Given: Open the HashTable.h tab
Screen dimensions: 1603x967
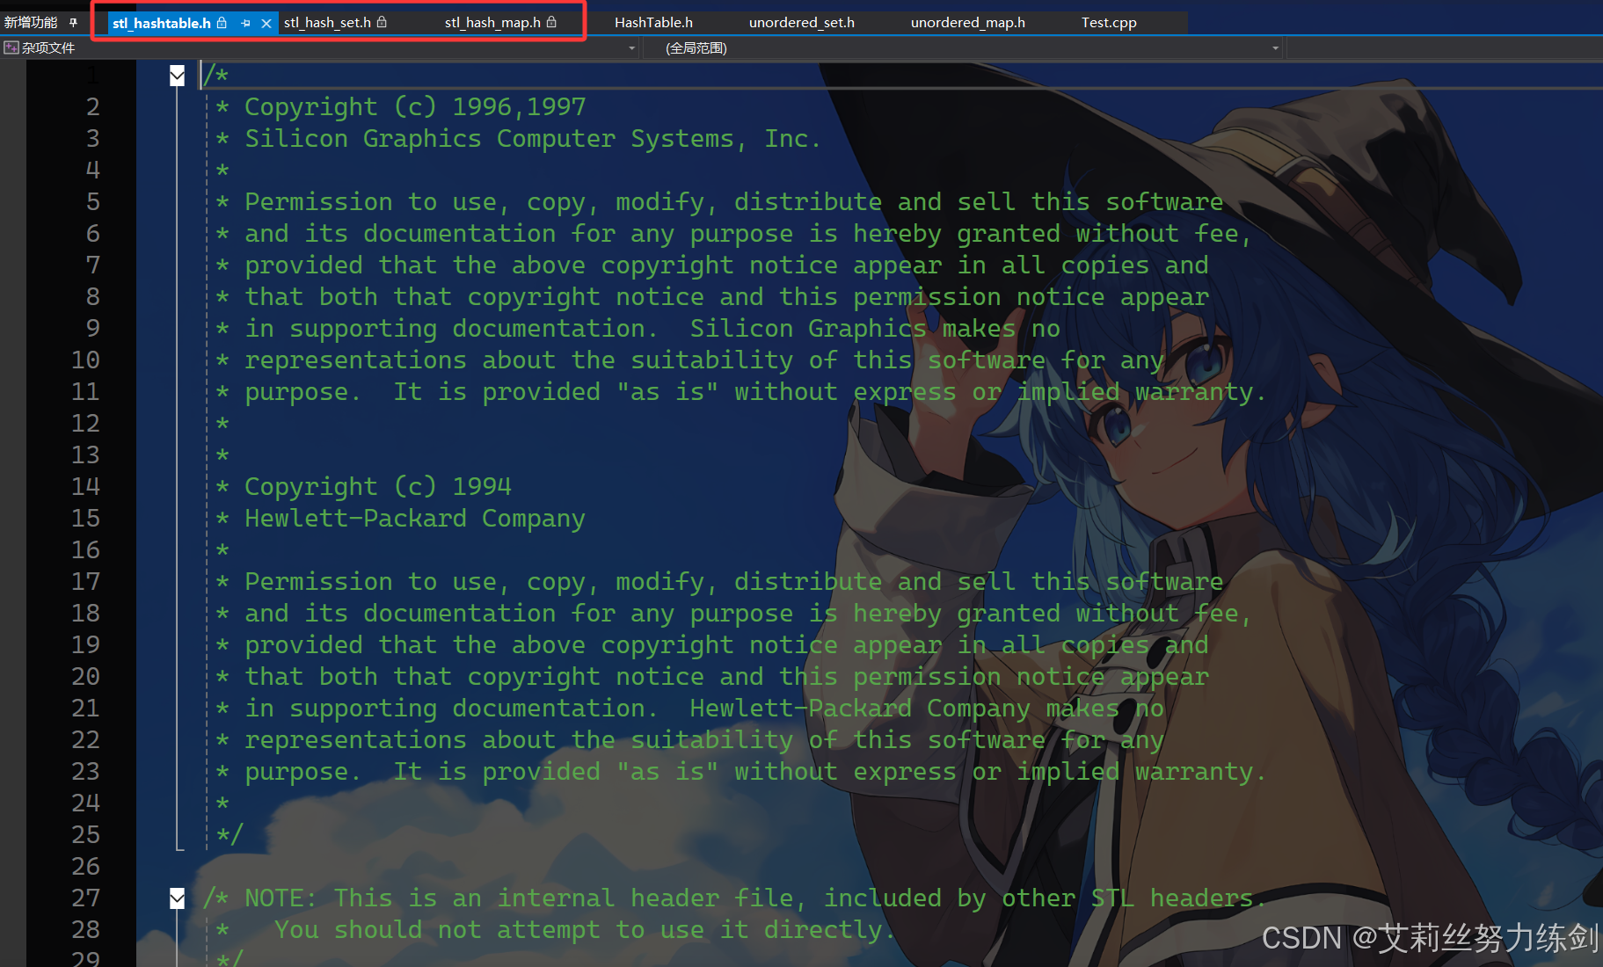Looking at the screenshot, I should click(x=653, y=23).
